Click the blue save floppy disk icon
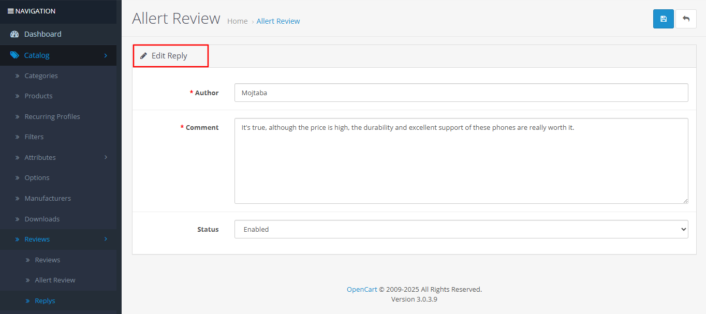The width and height of the screenshot is (706, 314). click(663, 19)
